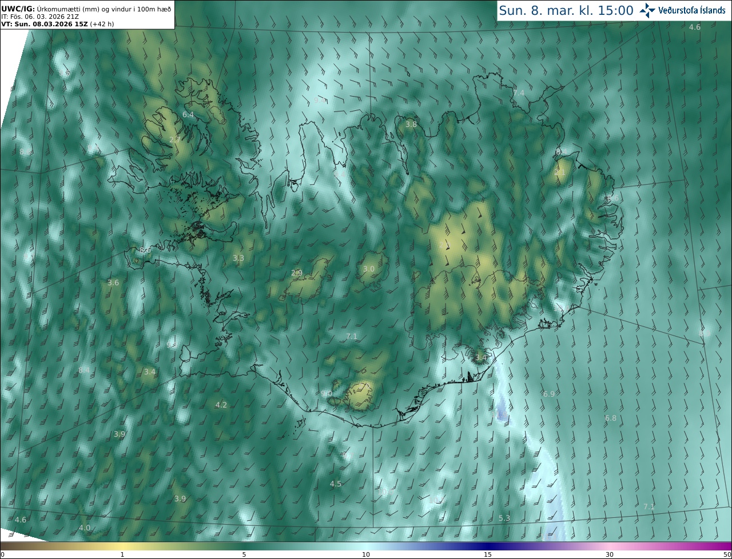Click the 5 tick label on the color scale
This screenshot has width=732, height=559.
click(244, 554)
